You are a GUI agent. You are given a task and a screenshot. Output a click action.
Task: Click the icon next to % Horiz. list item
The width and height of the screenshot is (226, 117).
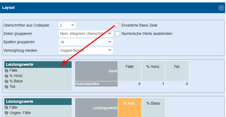[6, 76]
